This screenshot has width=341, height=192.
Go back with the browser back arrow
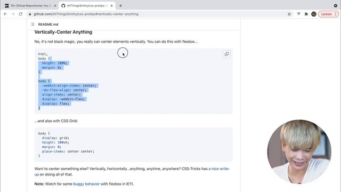click(x=5, y=14)
